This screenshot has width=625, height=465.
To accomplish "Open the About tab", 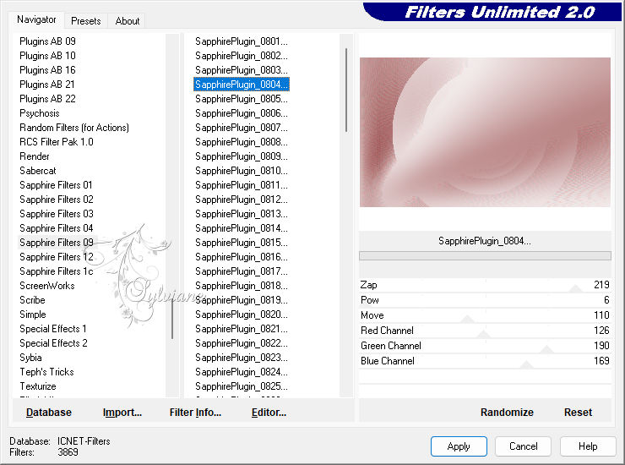I will 128,21.
